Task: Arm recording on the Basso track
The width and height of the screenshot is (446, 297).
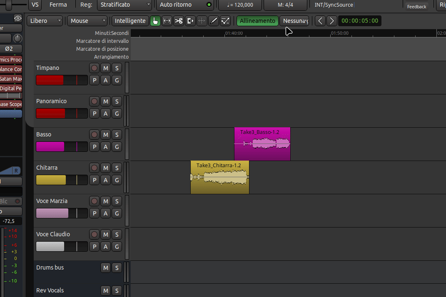Action: pos(95,134)
